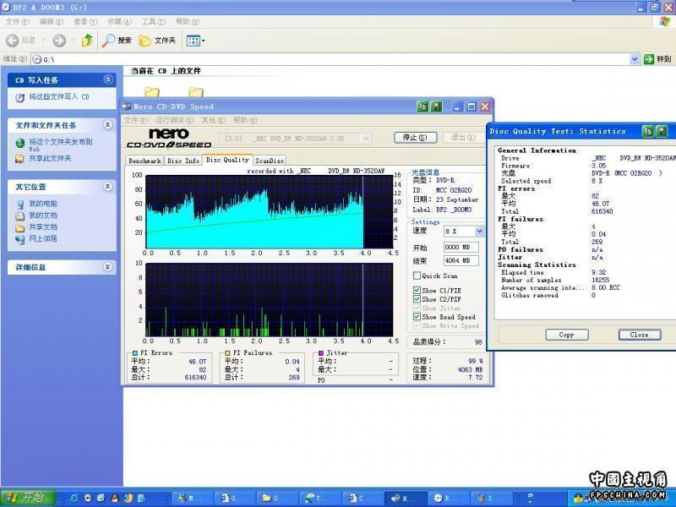Click the cyan PI Errors color swatch
This screenshot has width=676, height=507.
click(135, 353)
